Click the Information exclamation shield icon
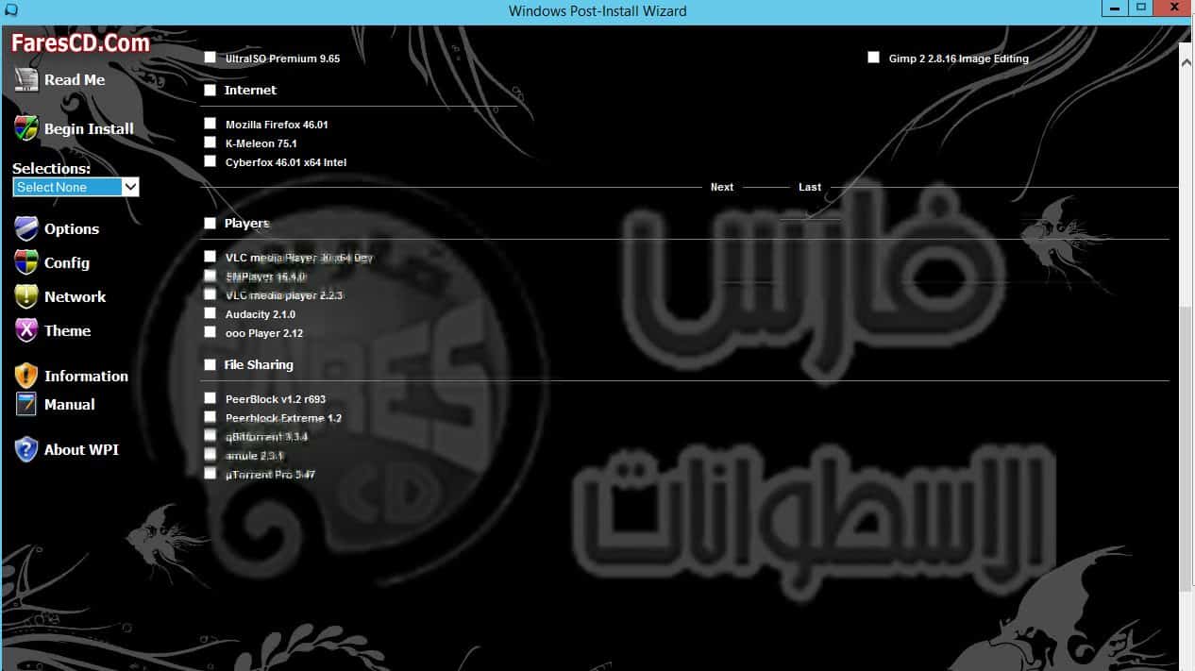 pos(26,376)
